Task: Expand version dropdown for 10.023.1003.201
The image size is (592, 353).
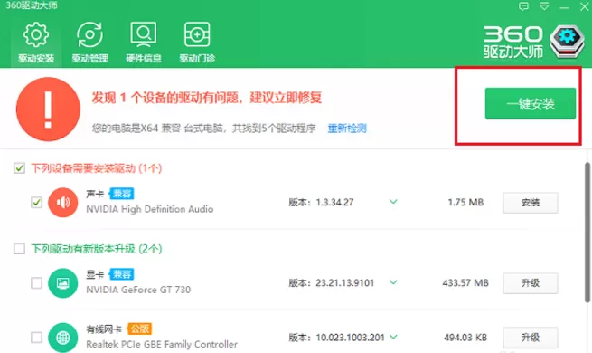Action: [393, 337]
